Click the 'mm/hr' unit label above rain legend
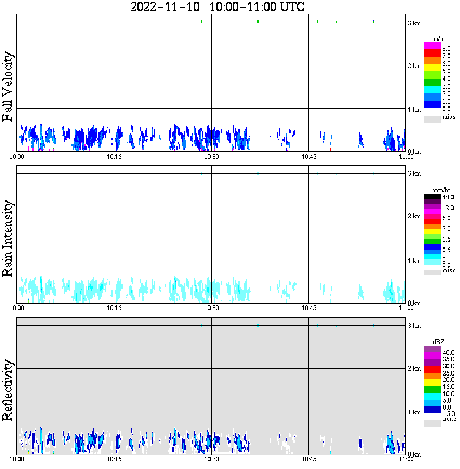Image resolution: width=460 pixels, height=469 pixels. tap(442, 191)
